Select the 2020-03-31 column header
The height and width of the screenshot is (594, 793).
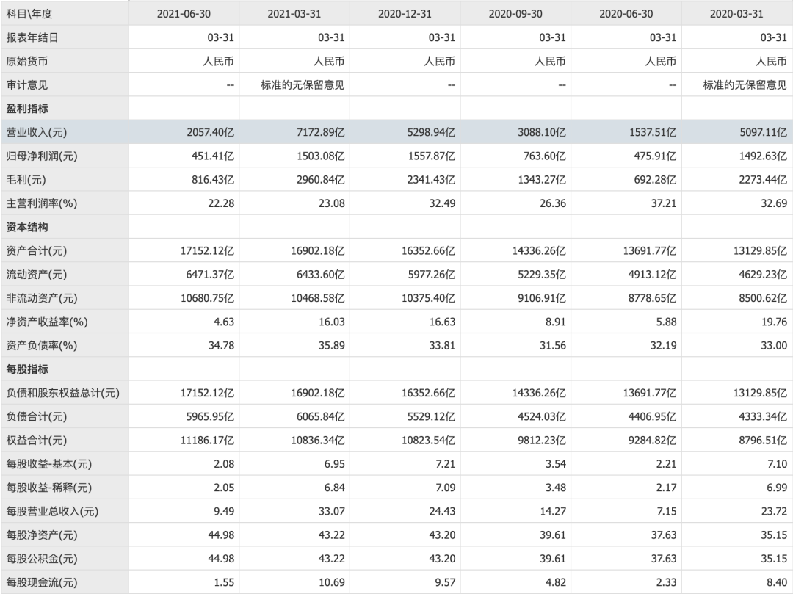(737, 14)
